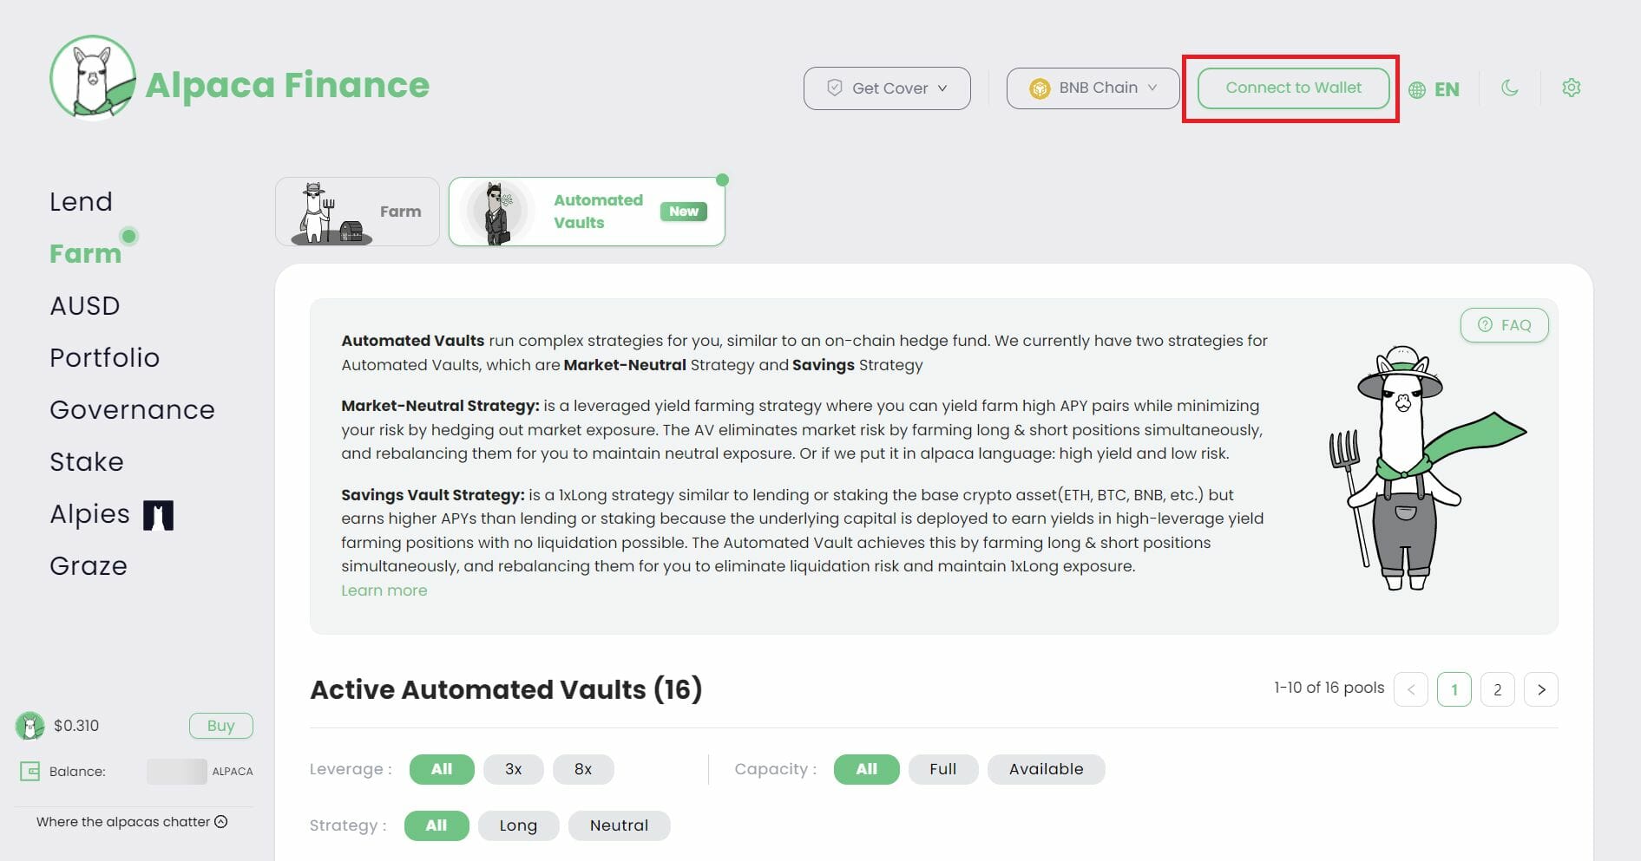This screenshot has width=1641, height=861.
Task: Go to previous pools page arrow
Action: tap(1411, 689)
